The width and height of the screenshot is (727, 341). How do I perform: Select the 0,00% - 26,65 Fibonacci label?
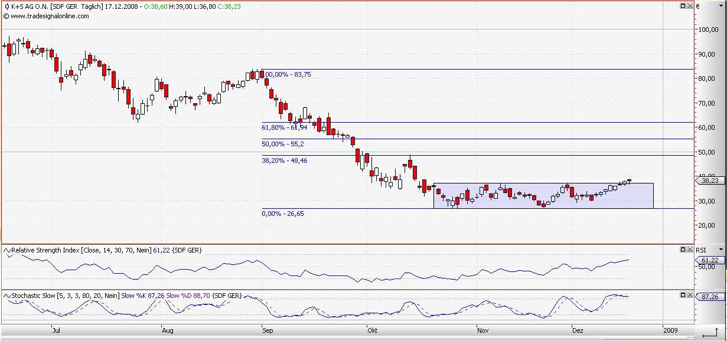(x=283, y=214)
